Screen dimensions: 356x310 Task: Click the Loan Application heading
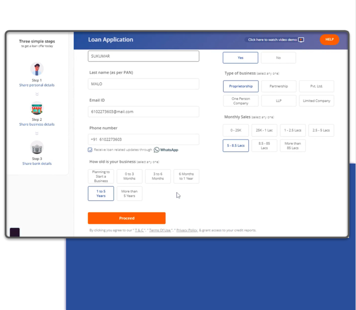tap(110, 40)
